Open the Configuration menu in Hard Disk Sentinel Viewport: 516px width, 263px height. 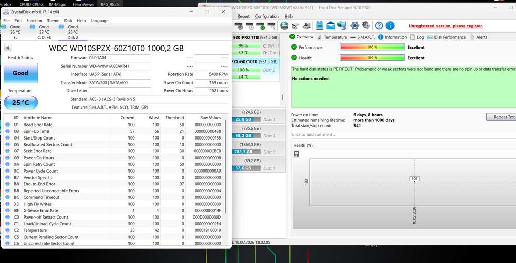pos(267,16)
